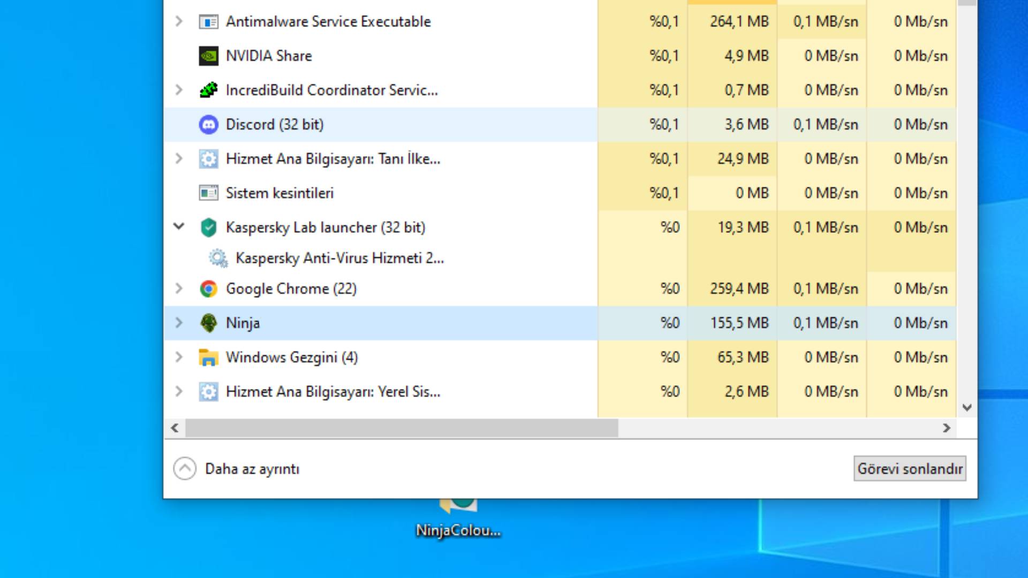Viewport: 1028px width, 578px height.
Task: Click NVIDIA Share's %0,1 CPU value
Action: [x=664, y=56]
